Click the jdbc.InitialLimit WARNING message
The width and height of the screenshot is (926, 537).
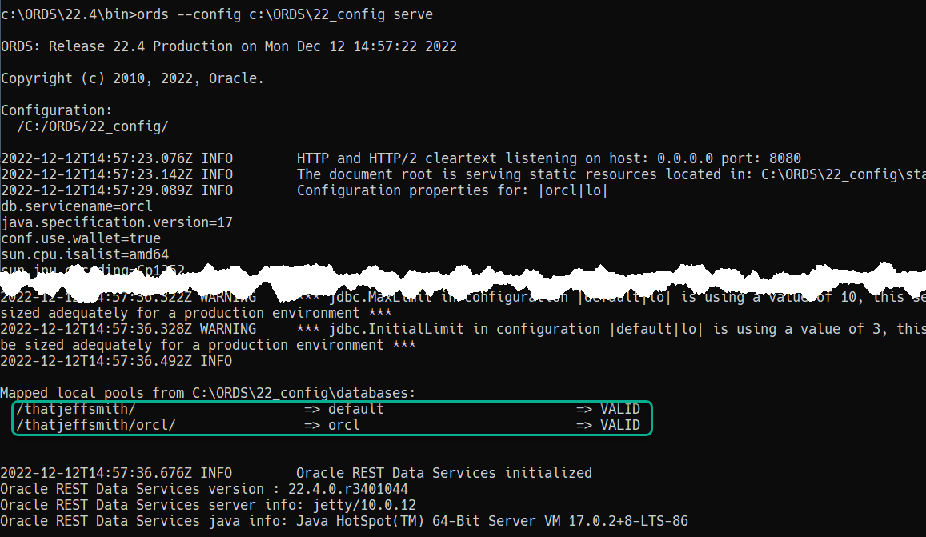point(463,337)
